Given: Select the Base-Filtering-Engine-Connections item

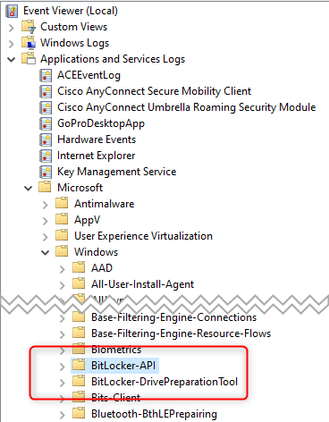Looking at the screenshot, I should tap(173, 317).
